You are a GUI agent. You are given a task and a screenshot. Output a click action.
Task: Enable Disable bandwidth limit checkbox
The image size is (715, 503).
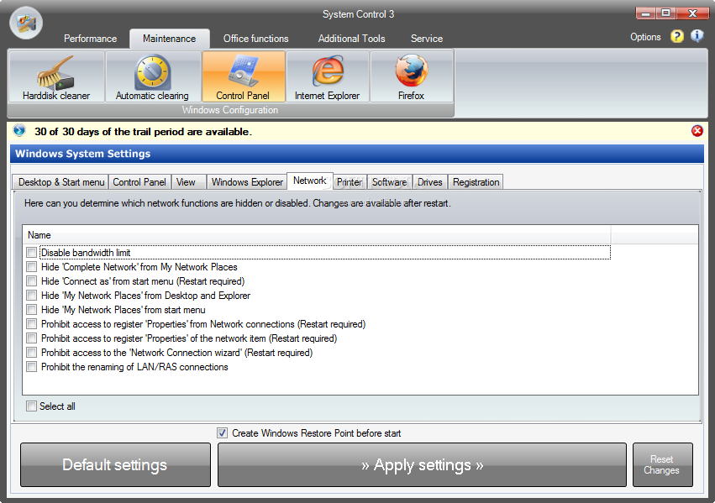31,253
